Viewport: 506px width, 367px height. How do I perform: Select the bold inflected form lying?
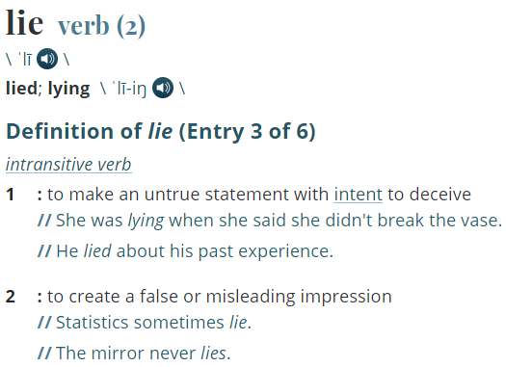pos(68,89)
